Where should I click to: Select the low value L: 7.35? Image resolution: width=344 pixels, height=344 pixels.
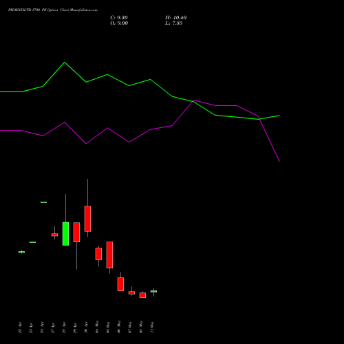(174, 23)
